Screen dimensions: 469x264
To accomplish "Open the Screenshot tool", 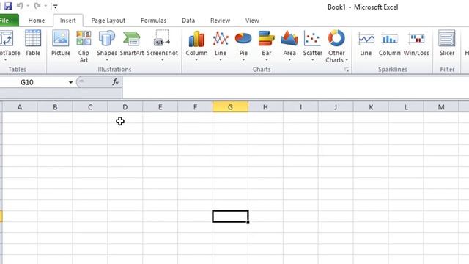I will click(163, 45).
